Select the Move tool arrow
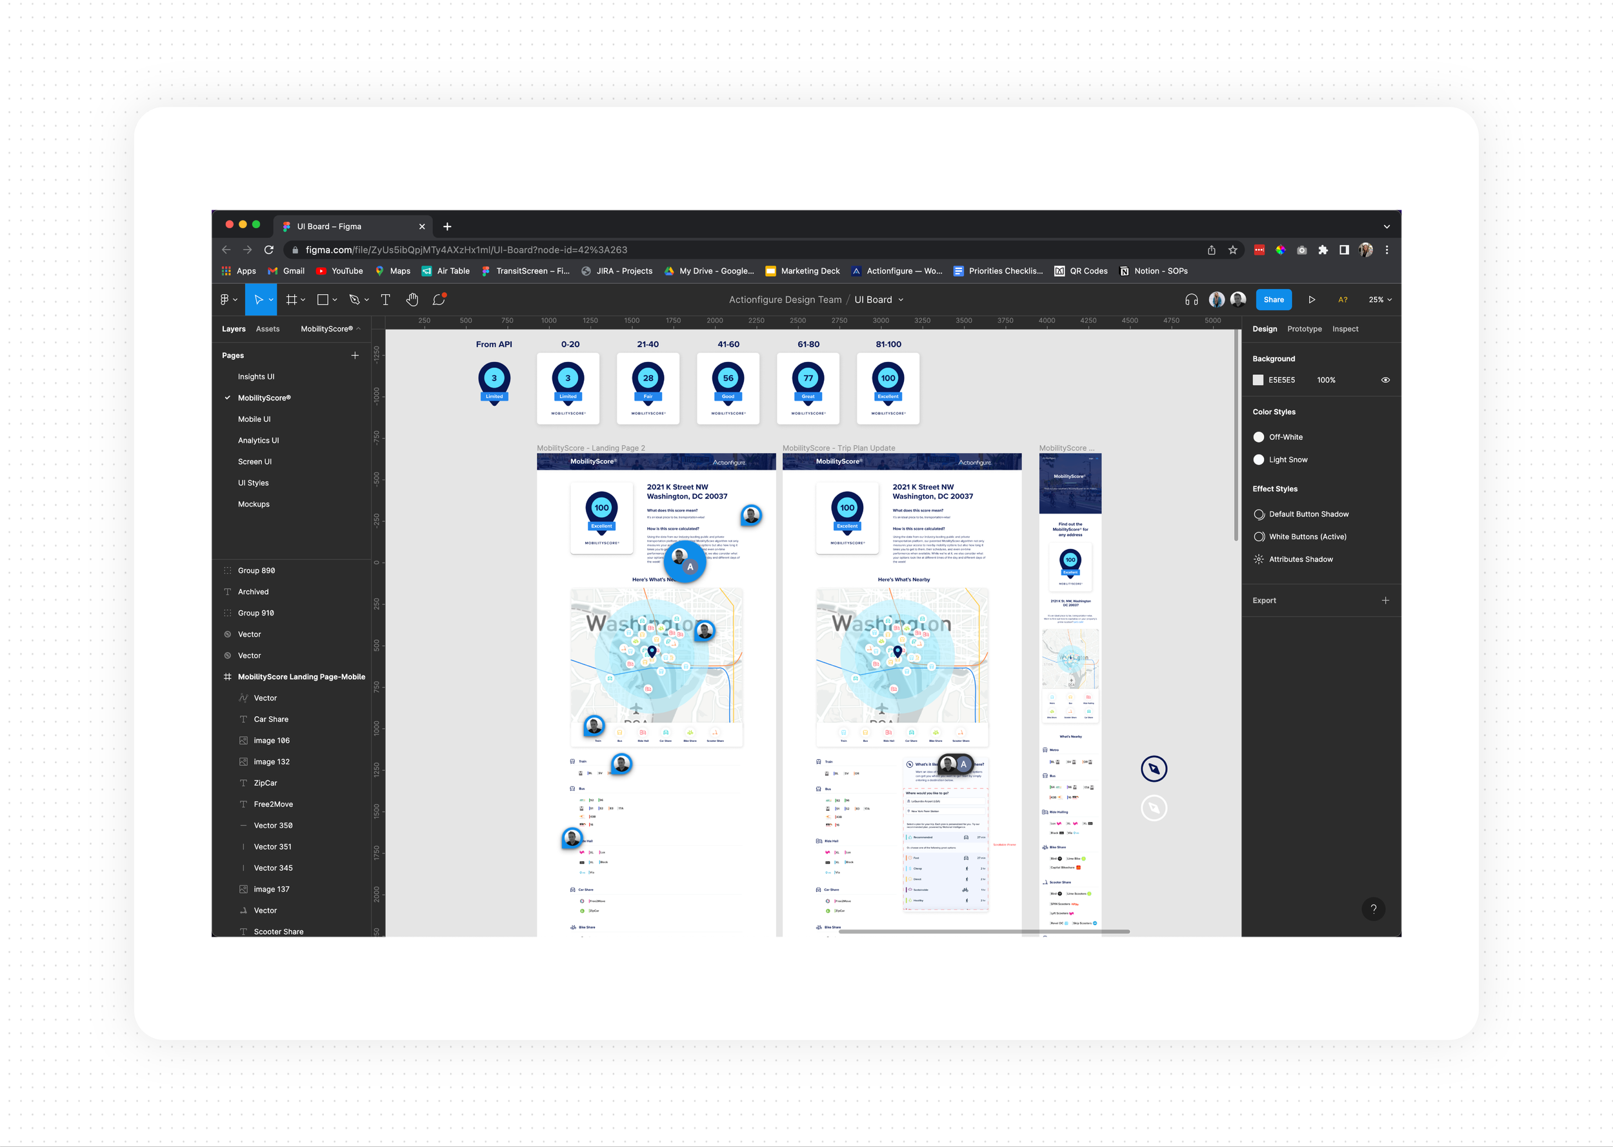Viewport: 1613px width, 1147px height. click(258, 299)
